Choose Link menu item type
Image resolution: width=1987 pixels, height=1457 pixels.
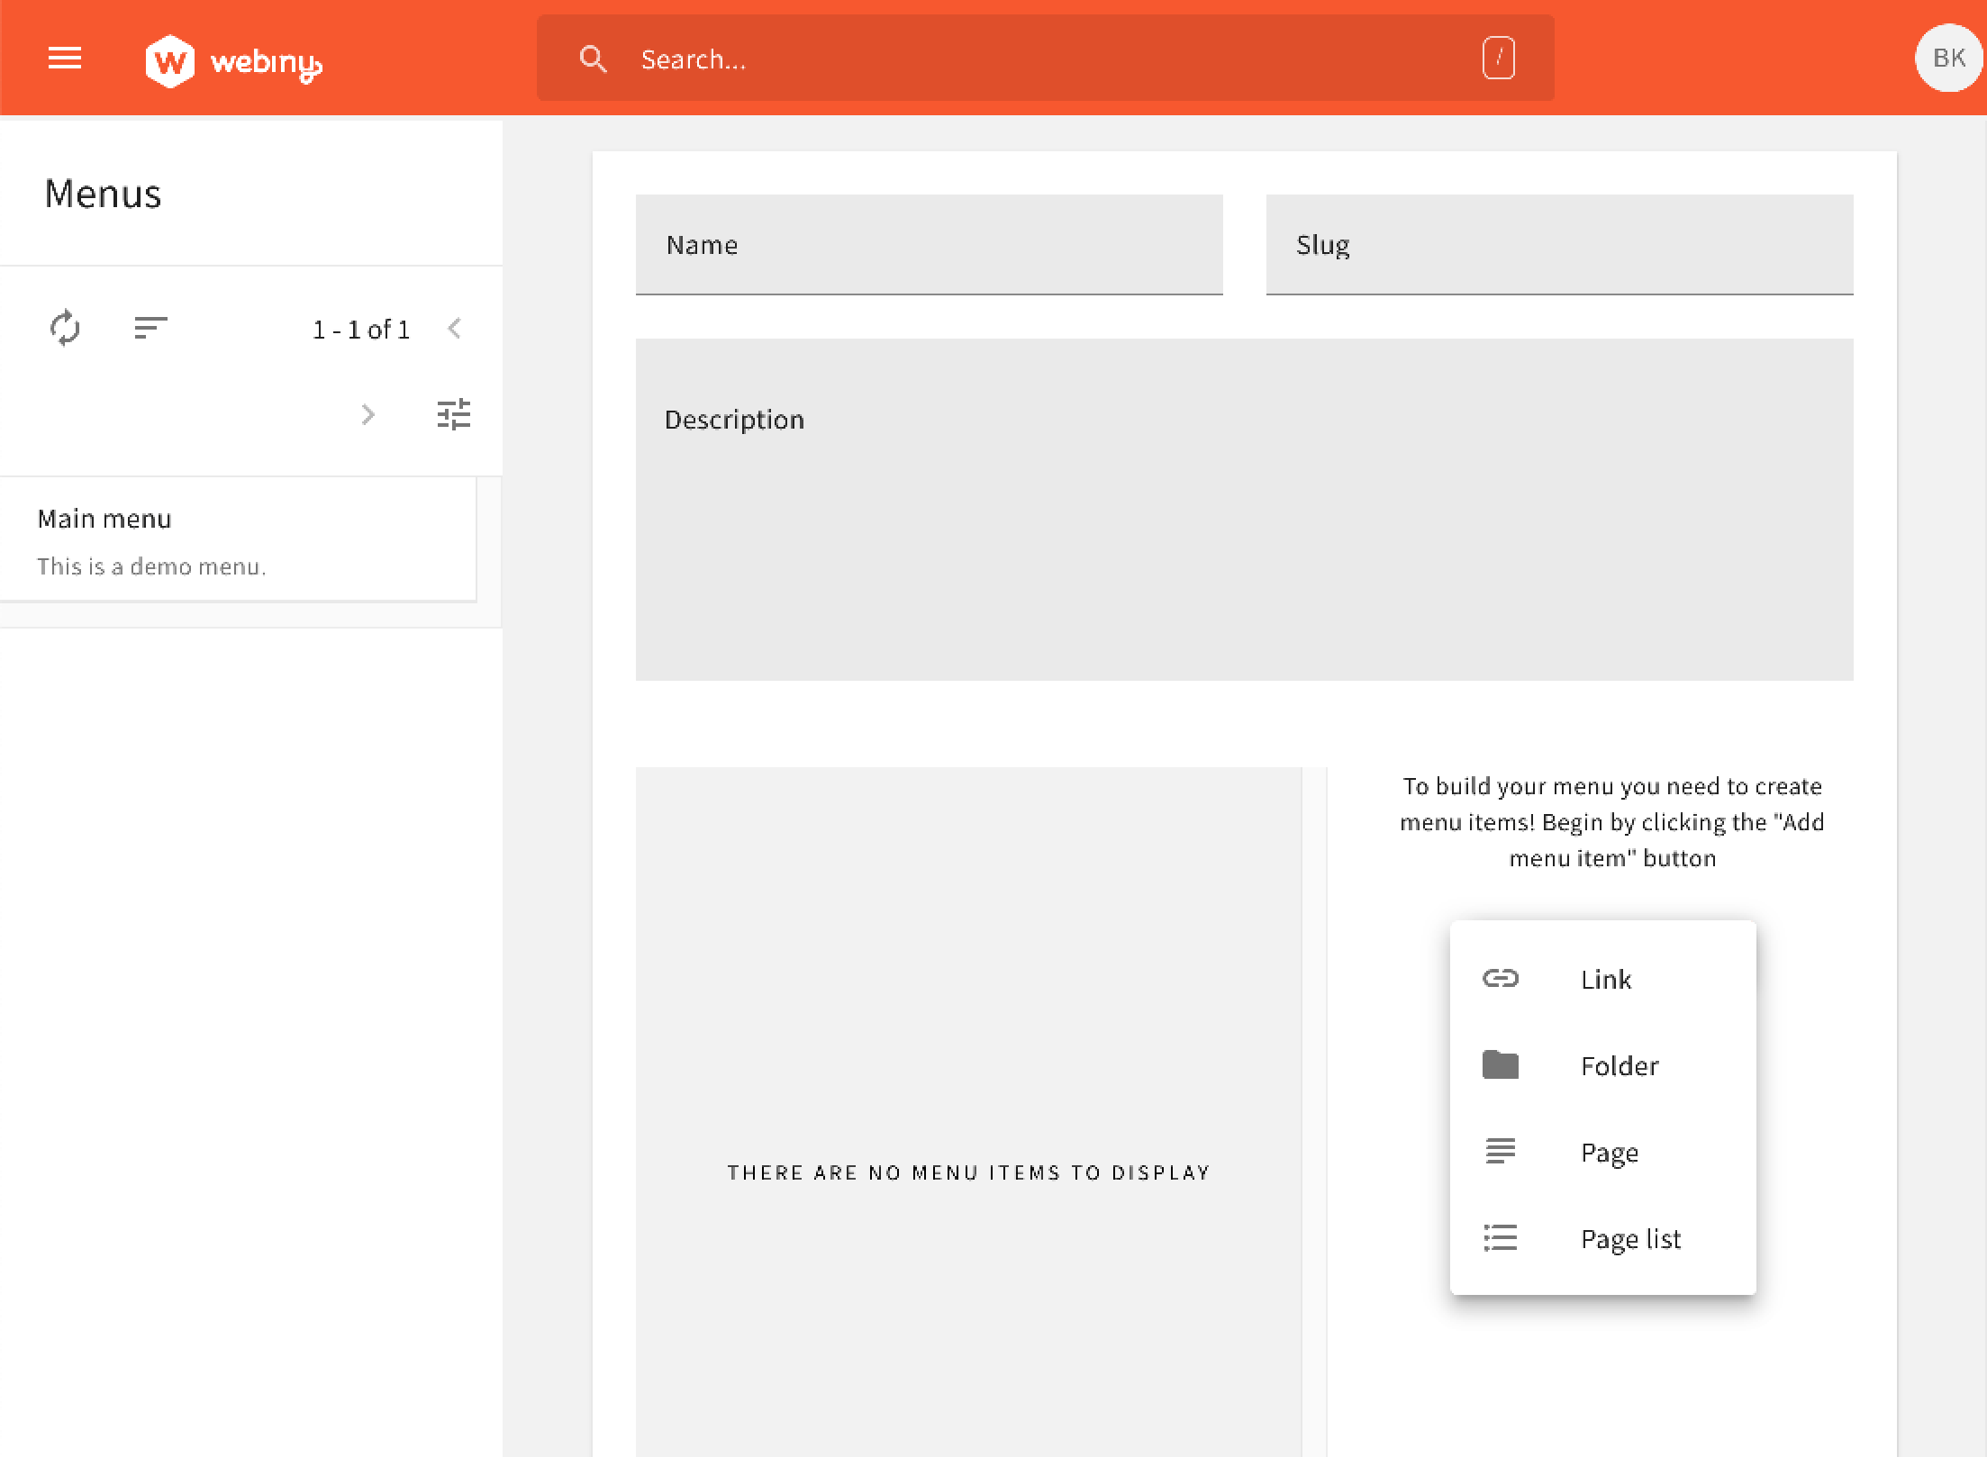1606,979
